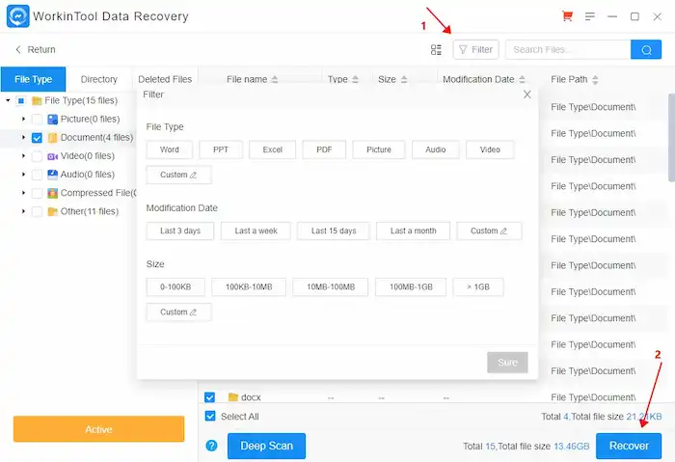Click the WorkinTool app logo
The width and height of the screenshot is (675, 462).
18,16
